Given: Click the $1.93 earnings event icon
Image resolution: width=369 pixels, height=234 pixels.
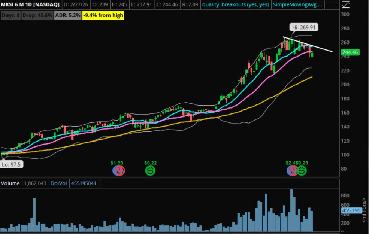Looking at the screenshot, I should point(119,171).
